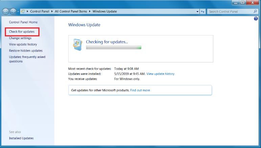Open Restore hidden updates
Screen dimensions: 261x148
[x=26, y=51]
